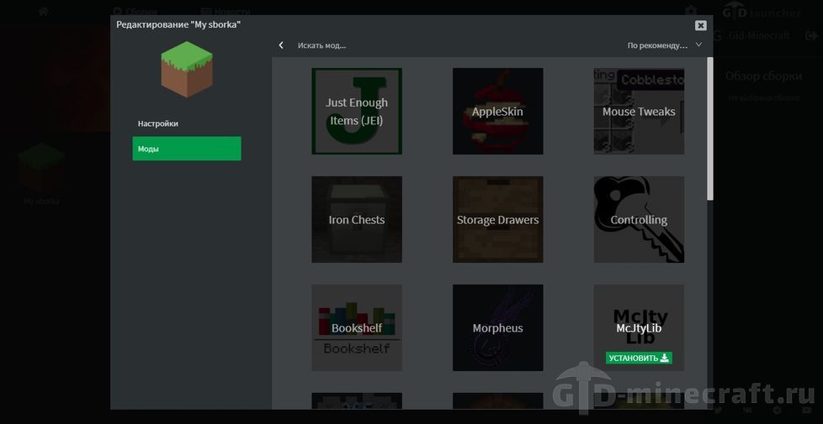
Task: Open the Bookshelf mod tile
Action: coord(357,327)
